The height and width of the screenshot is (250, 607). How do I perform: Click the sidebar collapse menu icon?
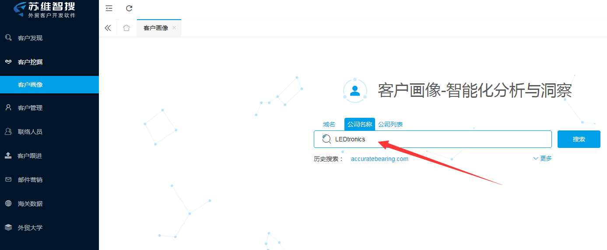[x=109, y=8]
